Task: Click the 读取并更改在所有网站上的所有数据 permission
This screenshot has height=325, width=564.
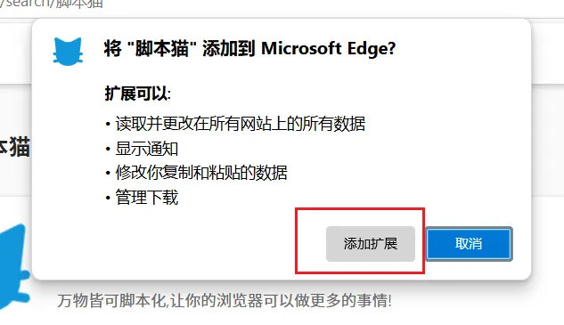Action: point(241,124)
